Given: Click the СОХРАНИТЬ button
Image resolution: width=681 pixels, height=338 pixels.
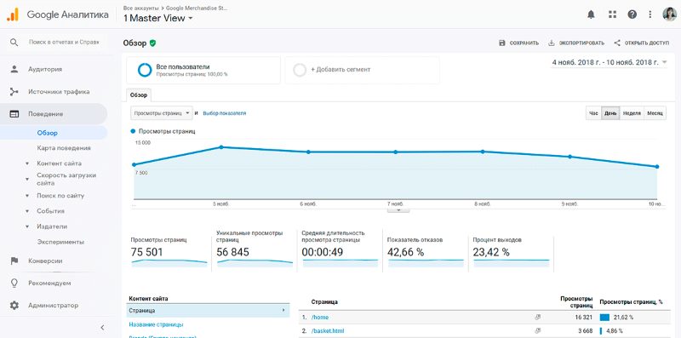Looking at the screenshot, I should 519,43.
